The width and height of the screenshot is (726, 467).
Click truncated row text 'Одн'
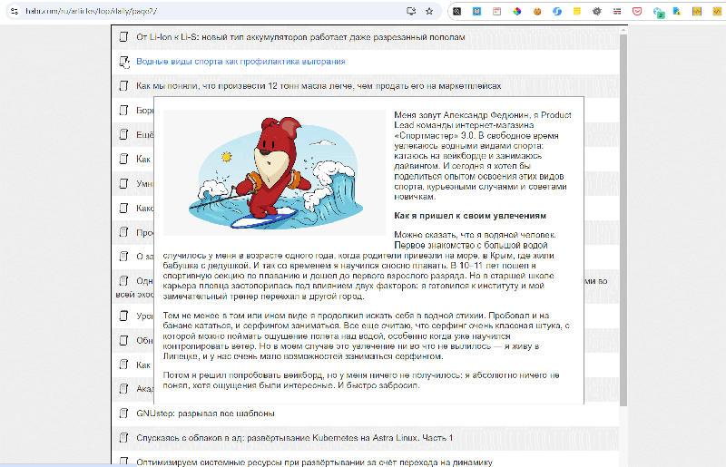[x=144, y=281]
